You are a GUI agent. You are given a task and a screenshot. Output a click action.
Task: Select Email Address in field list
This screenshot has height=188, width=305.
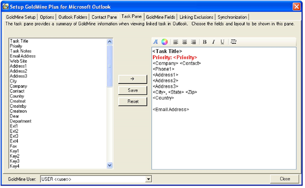pos(23,56)
